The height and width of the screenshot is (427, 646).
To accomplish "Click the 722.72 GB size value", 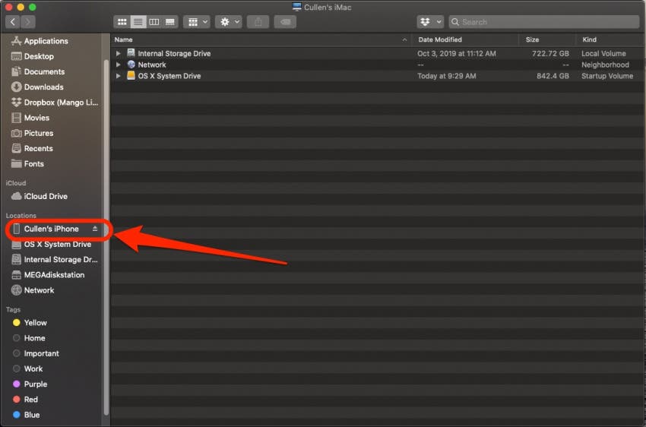I will click(550, 53).
